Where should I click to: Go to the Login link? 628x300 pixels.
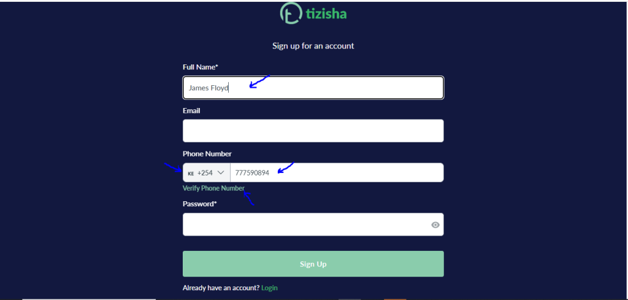[x=270, y=288]
